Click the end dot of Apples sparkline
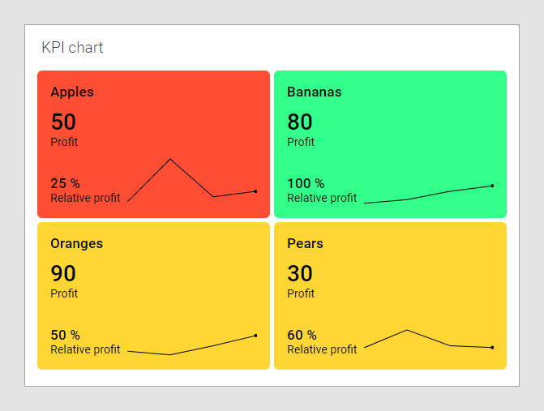 point(255,191)
